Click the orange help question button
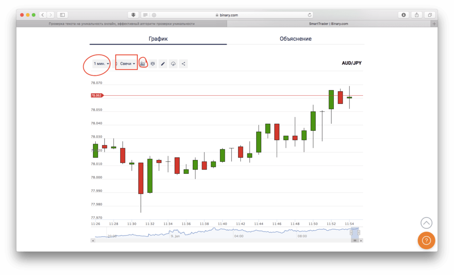This screenshot has height=275, width=454. (426, 240)
